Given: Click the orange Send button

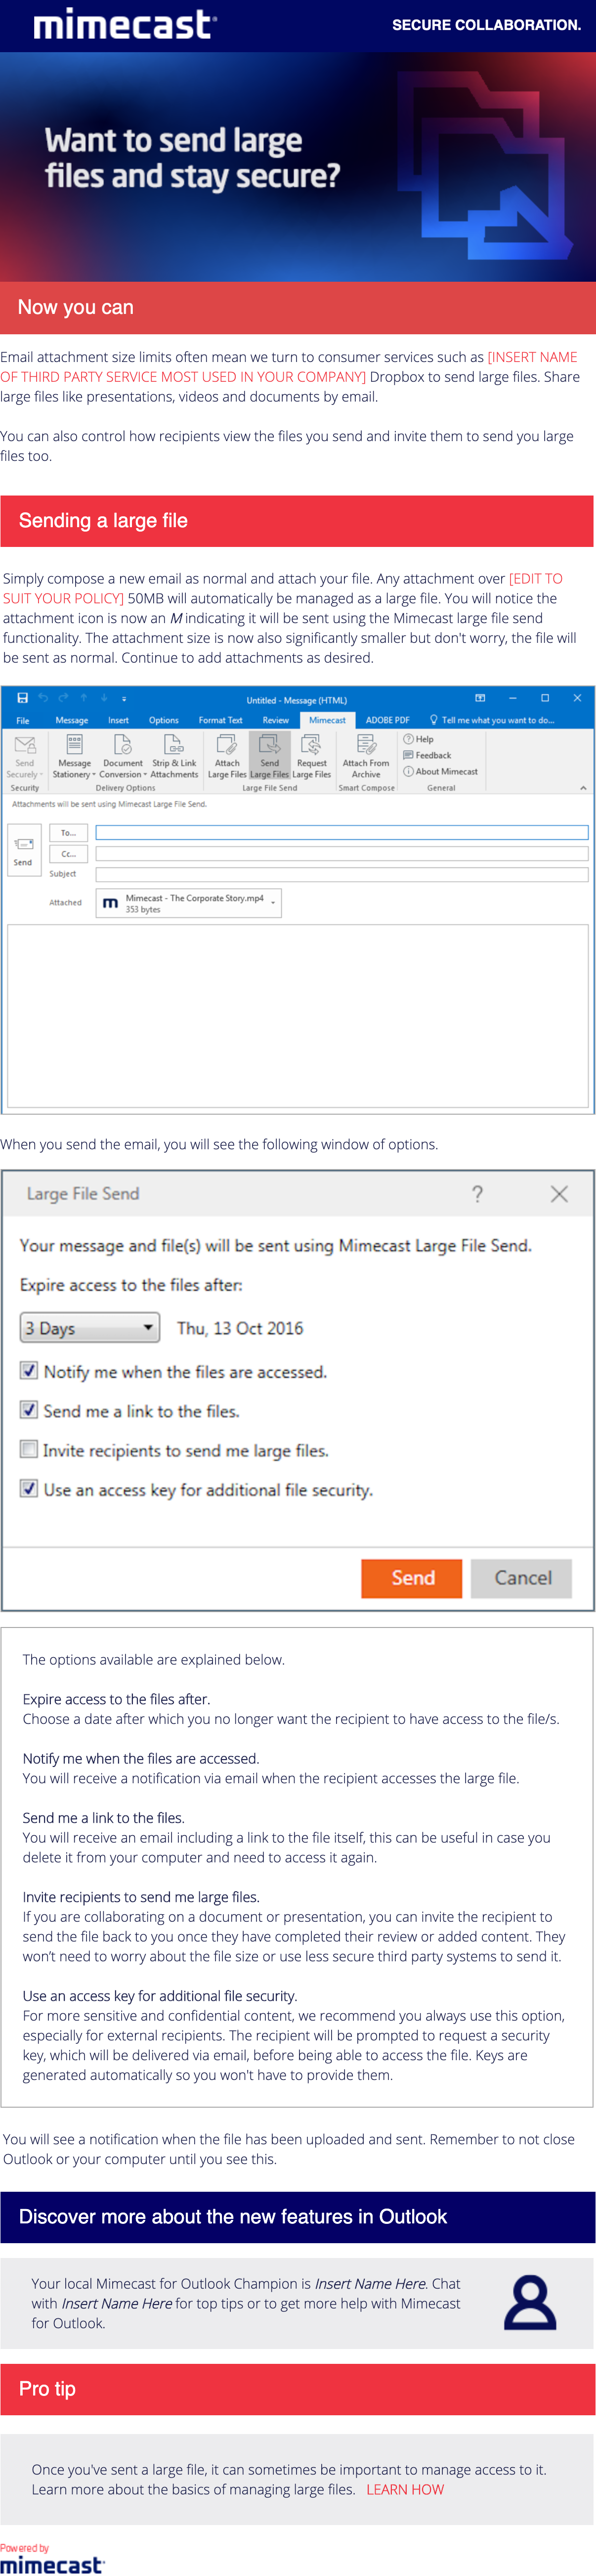Looking at the screenshot, I should 412,1578.
